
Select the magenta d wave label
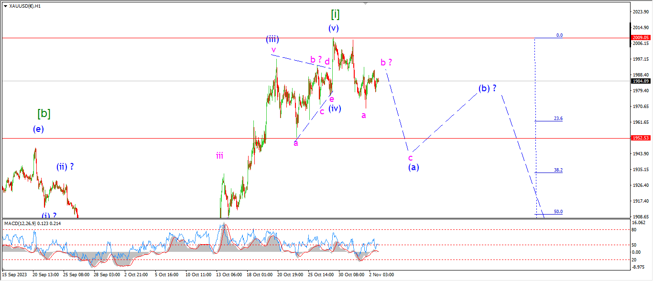tap(327, 61)
